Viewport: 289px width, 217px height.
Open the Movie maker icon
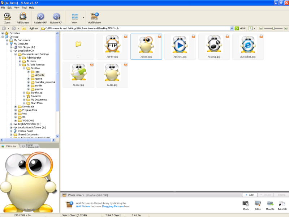tap(246, 205)
